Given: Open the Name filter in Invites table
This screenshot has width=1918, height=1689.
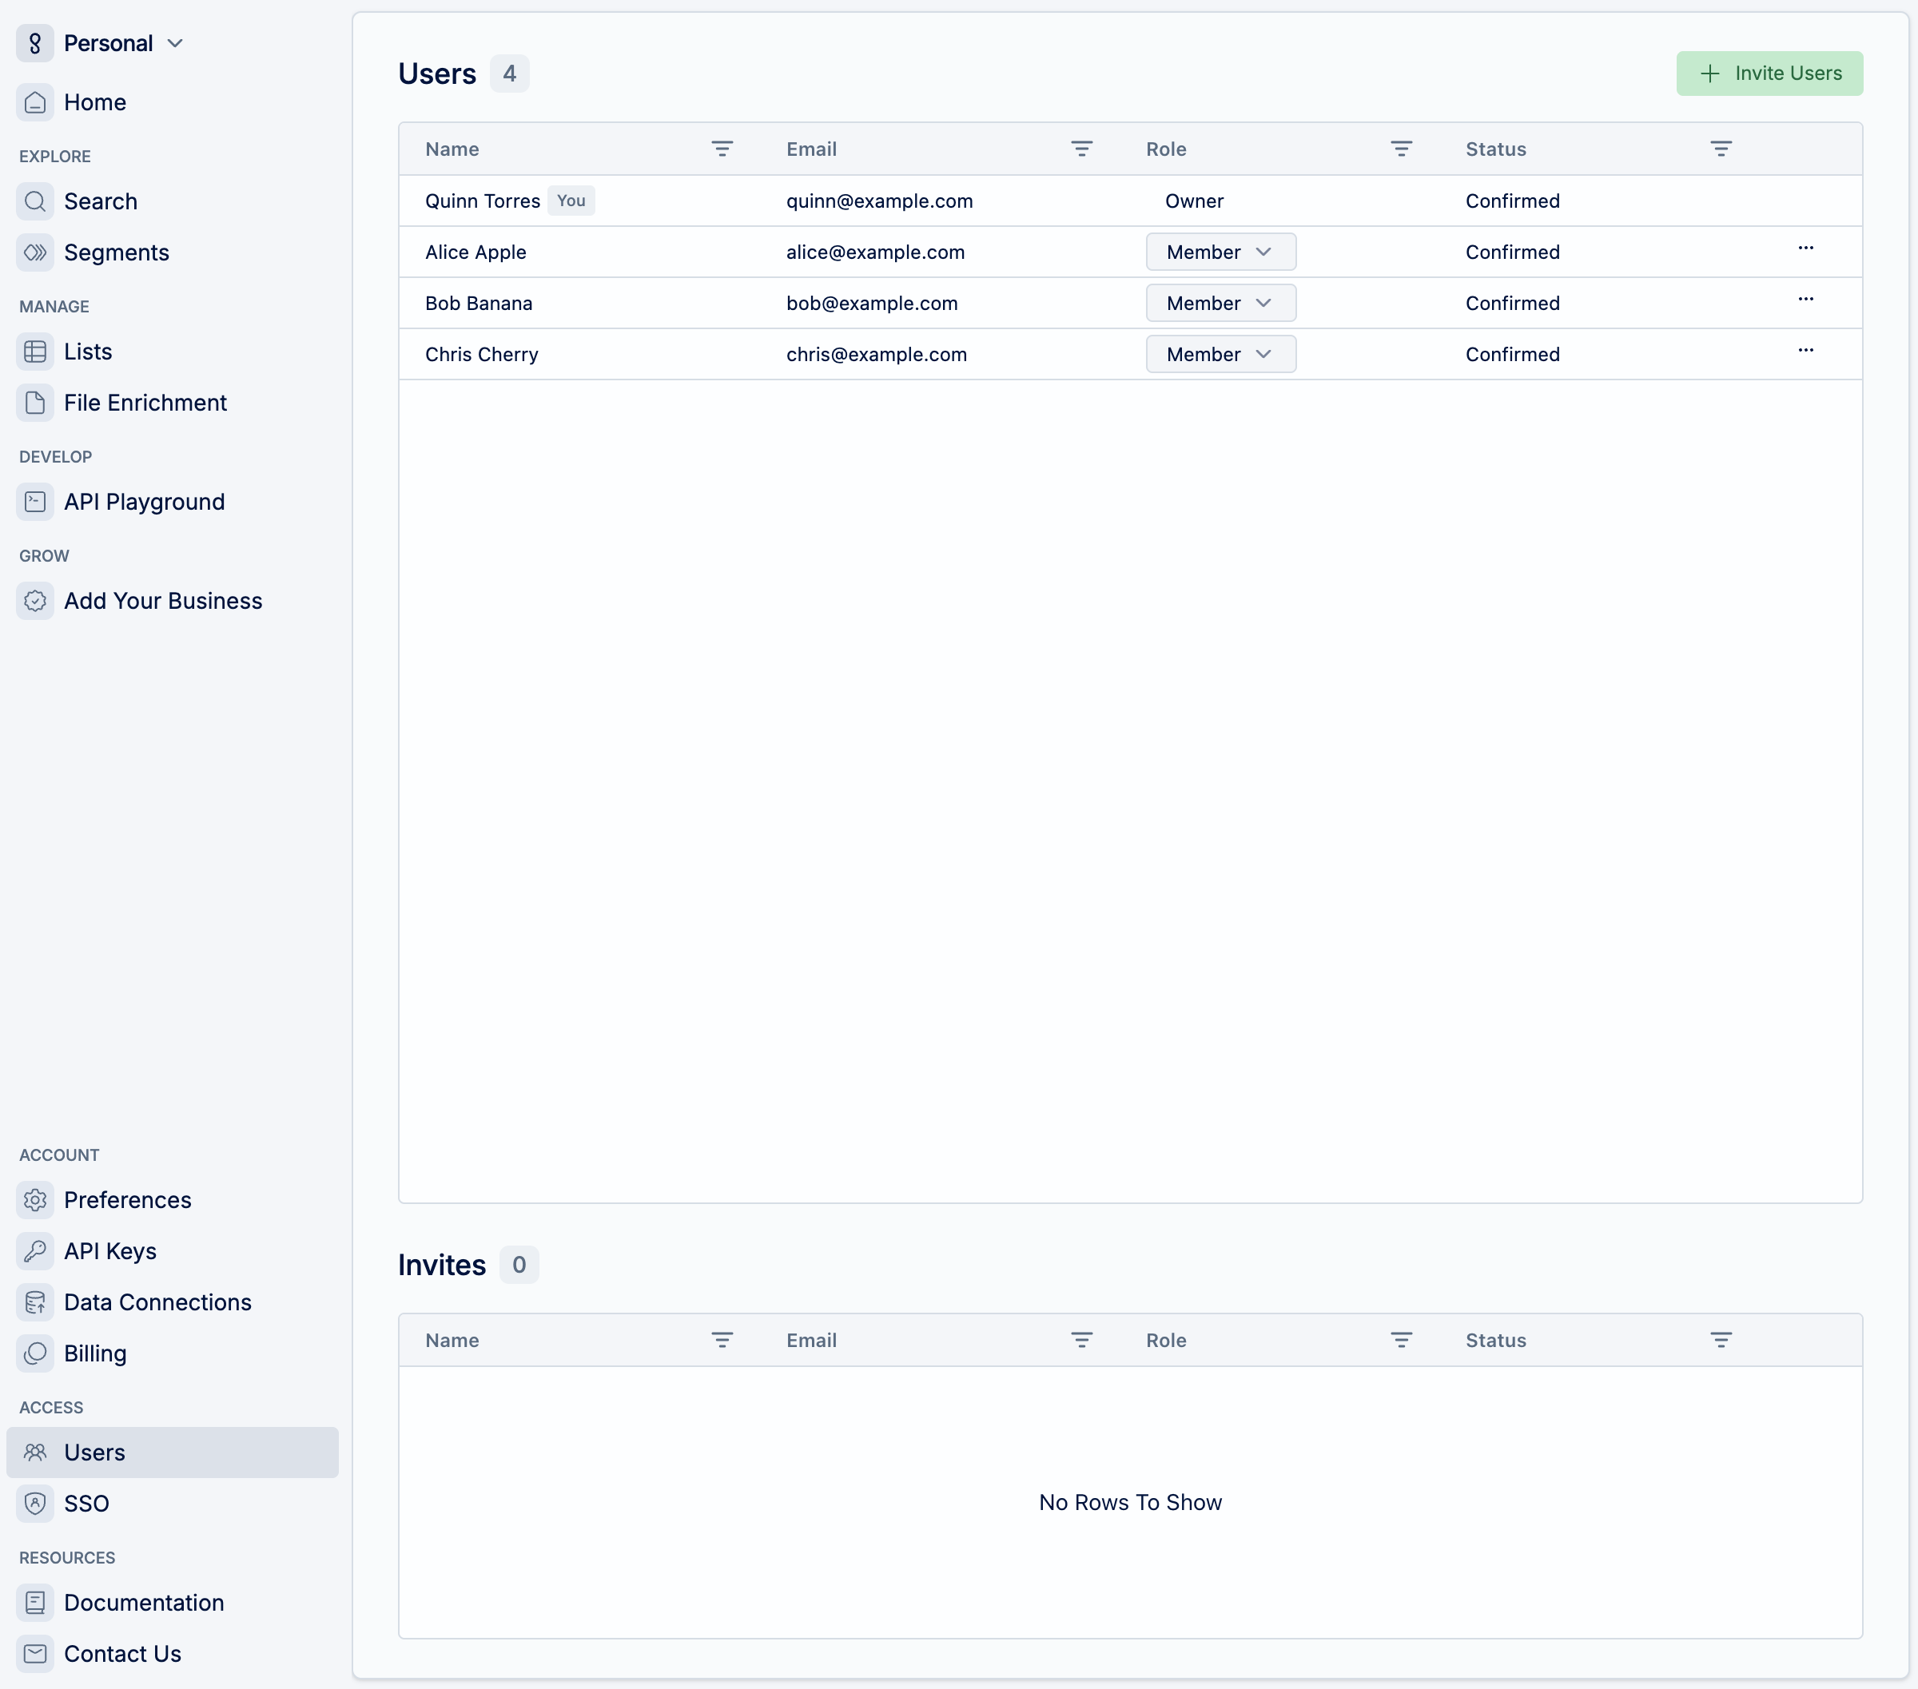Looking at the screenshot, I should pos(722,1340).
